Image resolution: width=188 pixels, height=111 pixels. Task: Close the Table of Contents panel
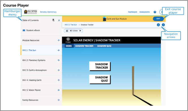59,21
